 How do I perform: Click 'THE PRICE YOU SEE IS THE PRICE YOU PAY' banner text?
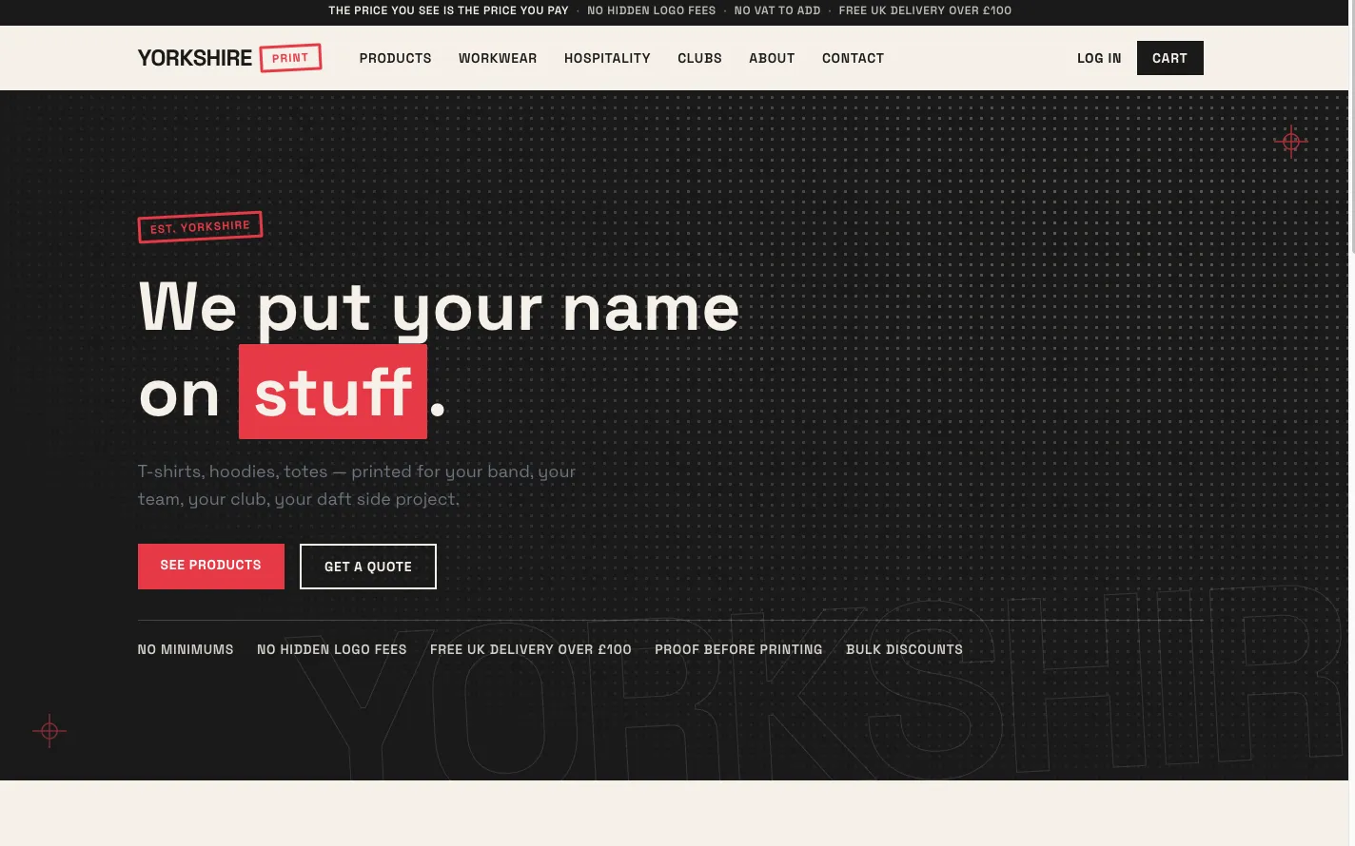click(x=448, y=10)
